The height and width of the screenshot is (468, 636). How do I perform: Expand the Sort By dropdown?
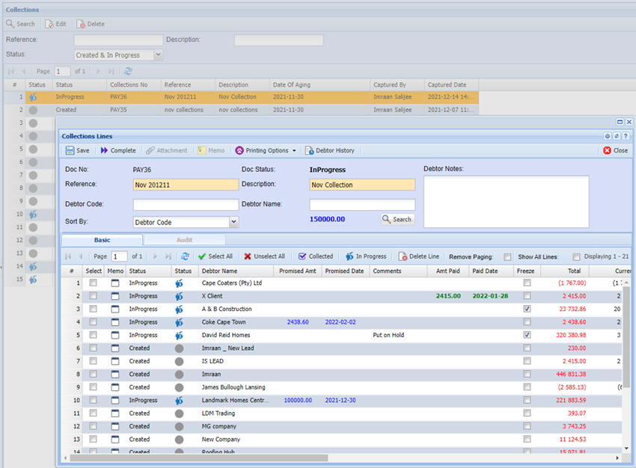coord(233,222)
